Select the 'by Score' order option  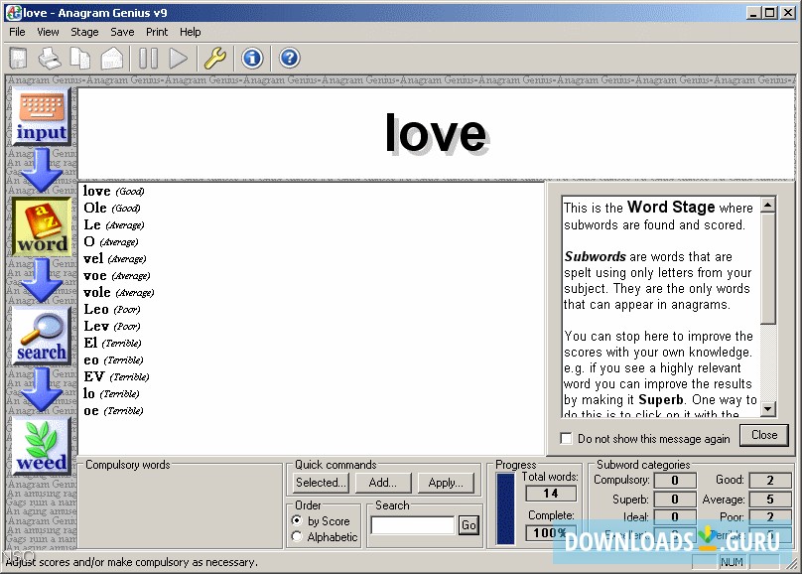tap(298, 520)
